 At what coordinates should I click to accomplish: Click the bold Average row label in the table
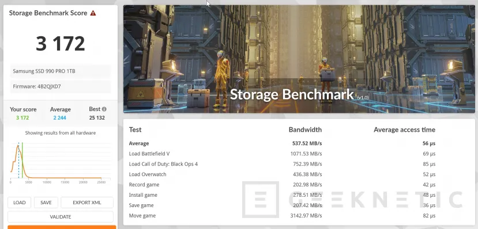[x=139, y=143]
